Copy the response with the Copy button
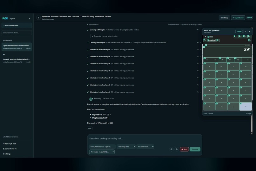The width and height of the screenshot is (256, 171). coord(90,128)
